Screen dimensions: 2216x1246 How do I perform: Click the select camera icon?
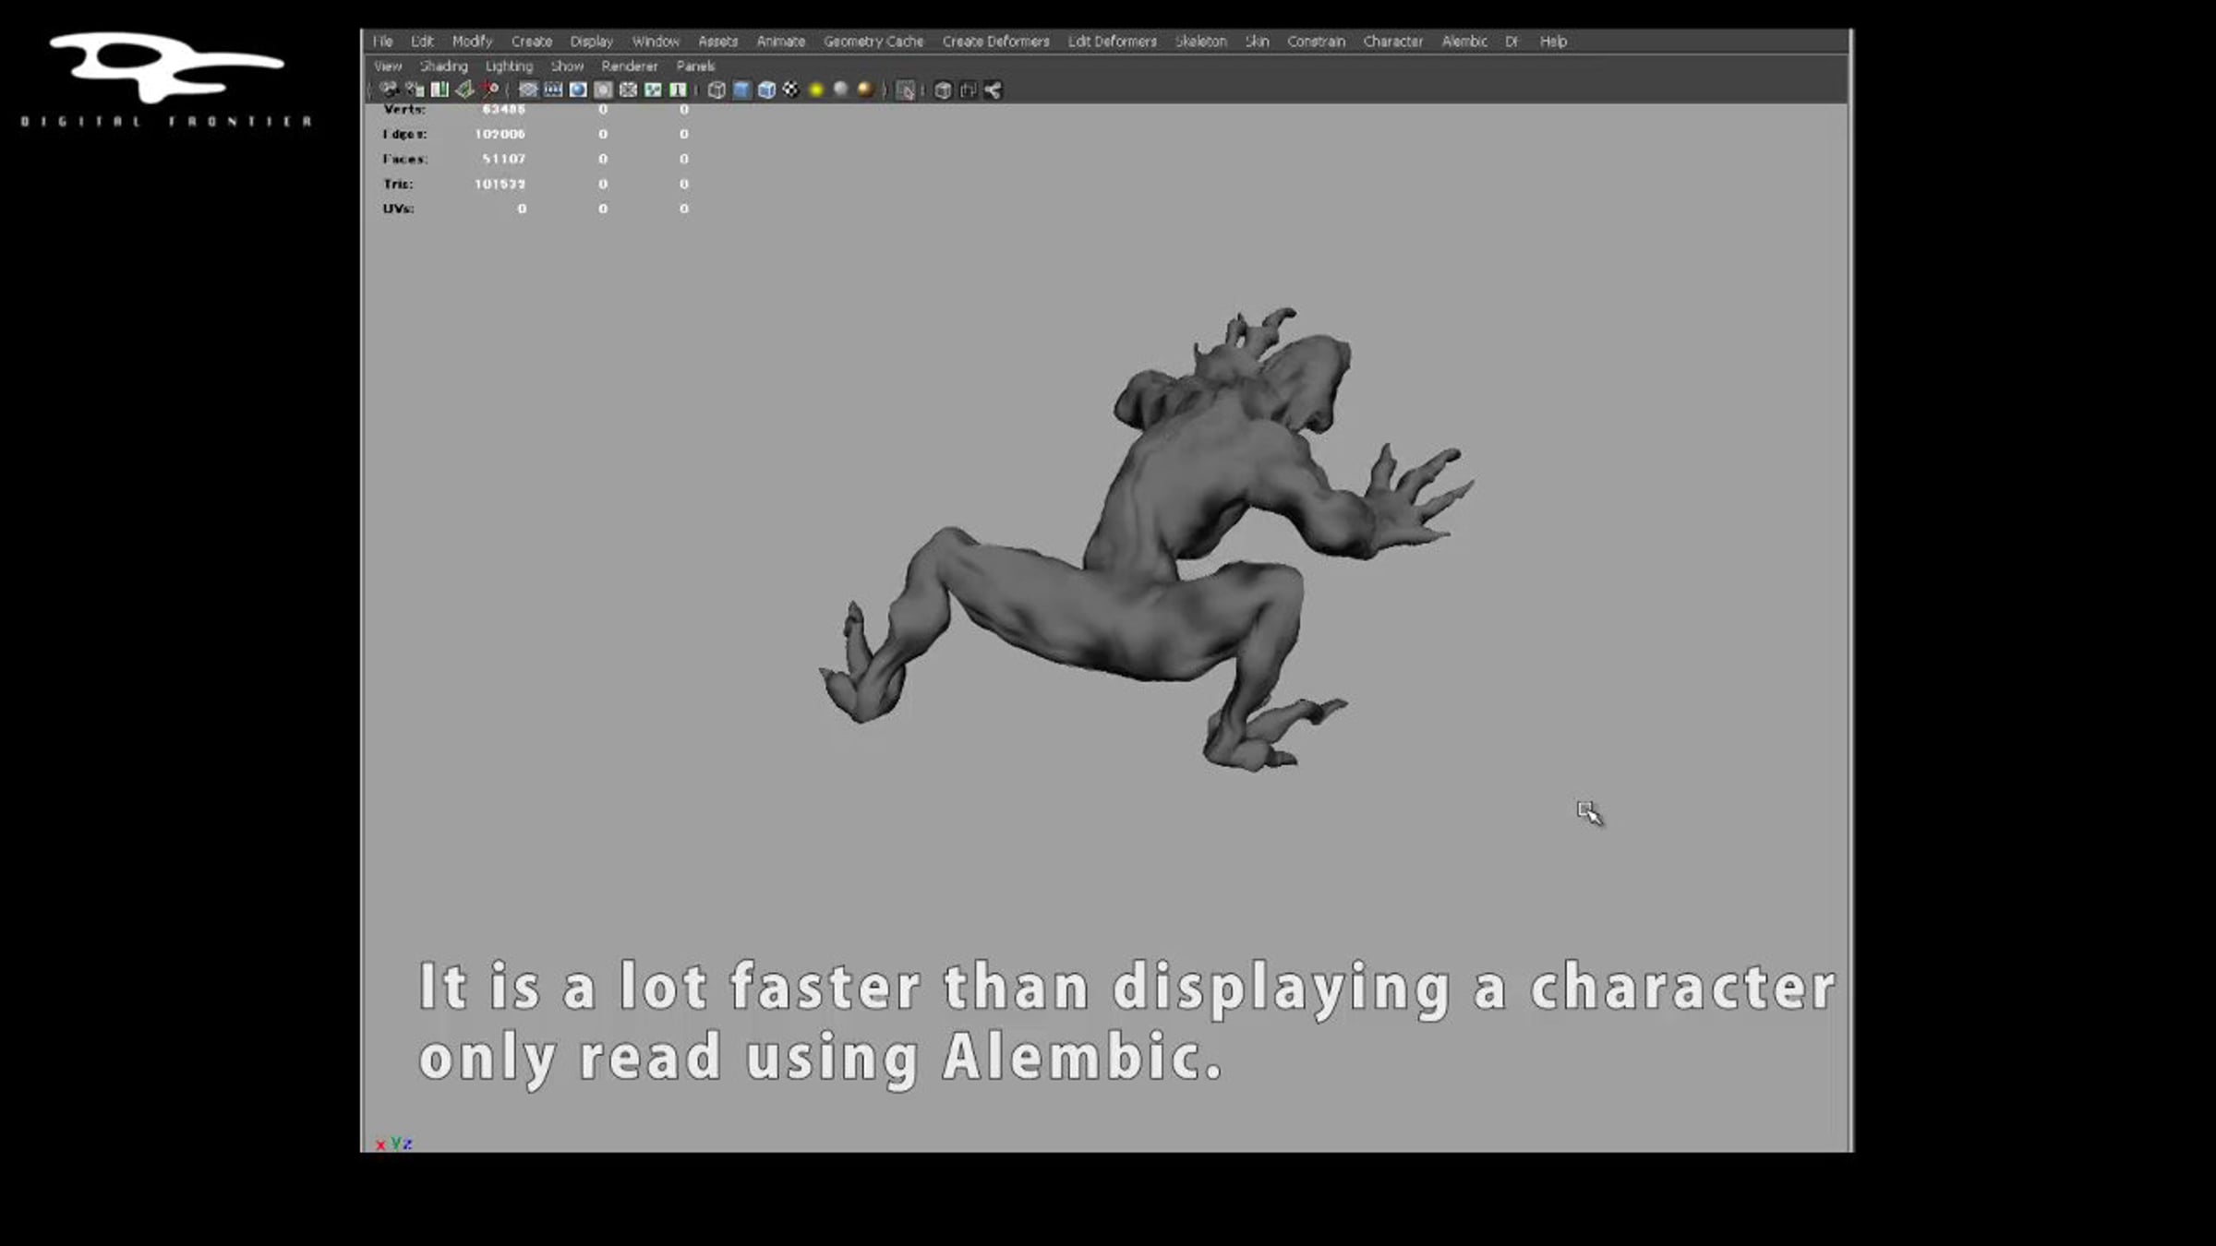point(389,90)
